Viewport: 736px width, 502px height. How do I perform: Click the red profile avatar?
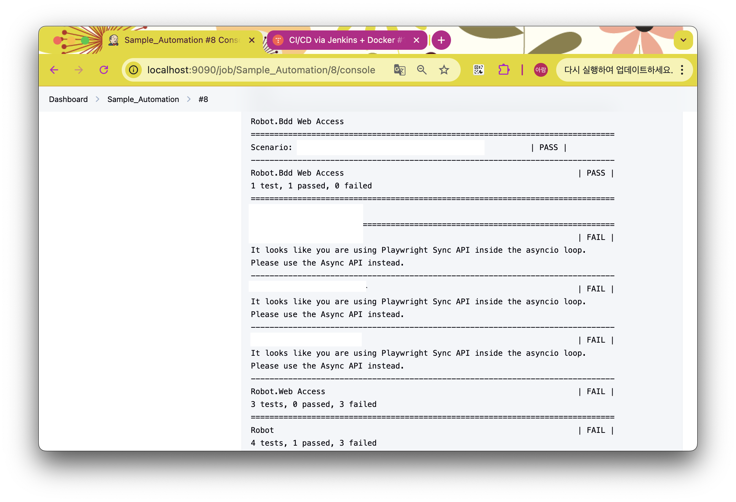coord(541,70)
